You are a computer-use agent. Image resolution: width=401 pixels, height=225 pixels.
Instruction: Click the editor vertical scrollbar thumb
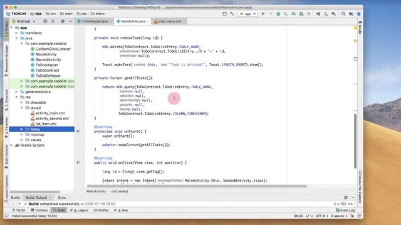point(355,141)
